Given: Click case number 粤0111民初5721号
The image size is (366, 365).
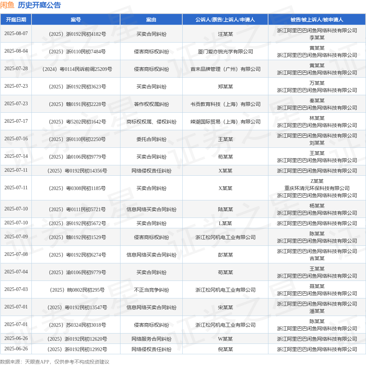Looking at the screenshot, I should 77,209.
